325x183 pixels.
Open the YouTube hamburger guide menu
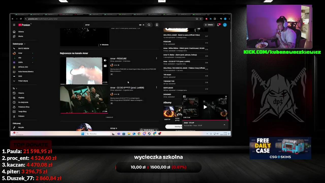[14, 25]
